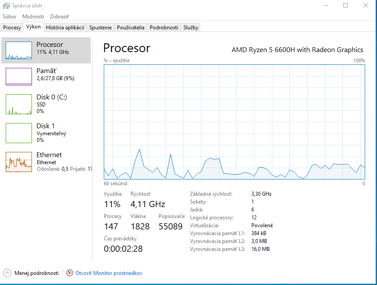Open the Služby tab
Image resolution: width=377 pixels, height=285 pixels.
point(191,28)
